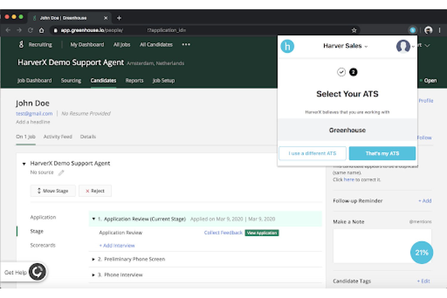The height and width of the screenshot is (298, 447).
Task: Reload the page with refresh icon
Action: coord(30,30)
